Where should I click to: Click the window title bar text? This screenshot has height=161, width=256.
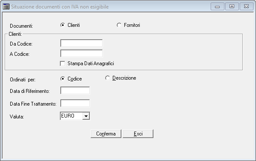click(x=60, y=7)
